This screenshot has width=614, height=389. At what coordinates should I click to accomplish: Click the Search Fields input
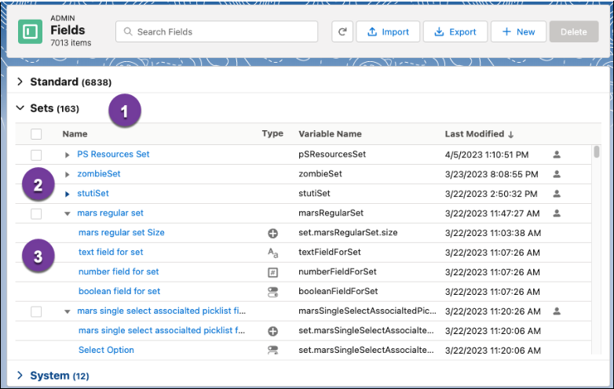(x=217, y=31)
